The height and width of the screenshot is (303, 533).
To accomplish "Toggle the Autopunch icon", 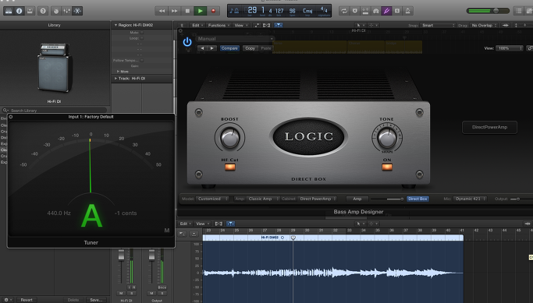I will [x=365, y=11].
